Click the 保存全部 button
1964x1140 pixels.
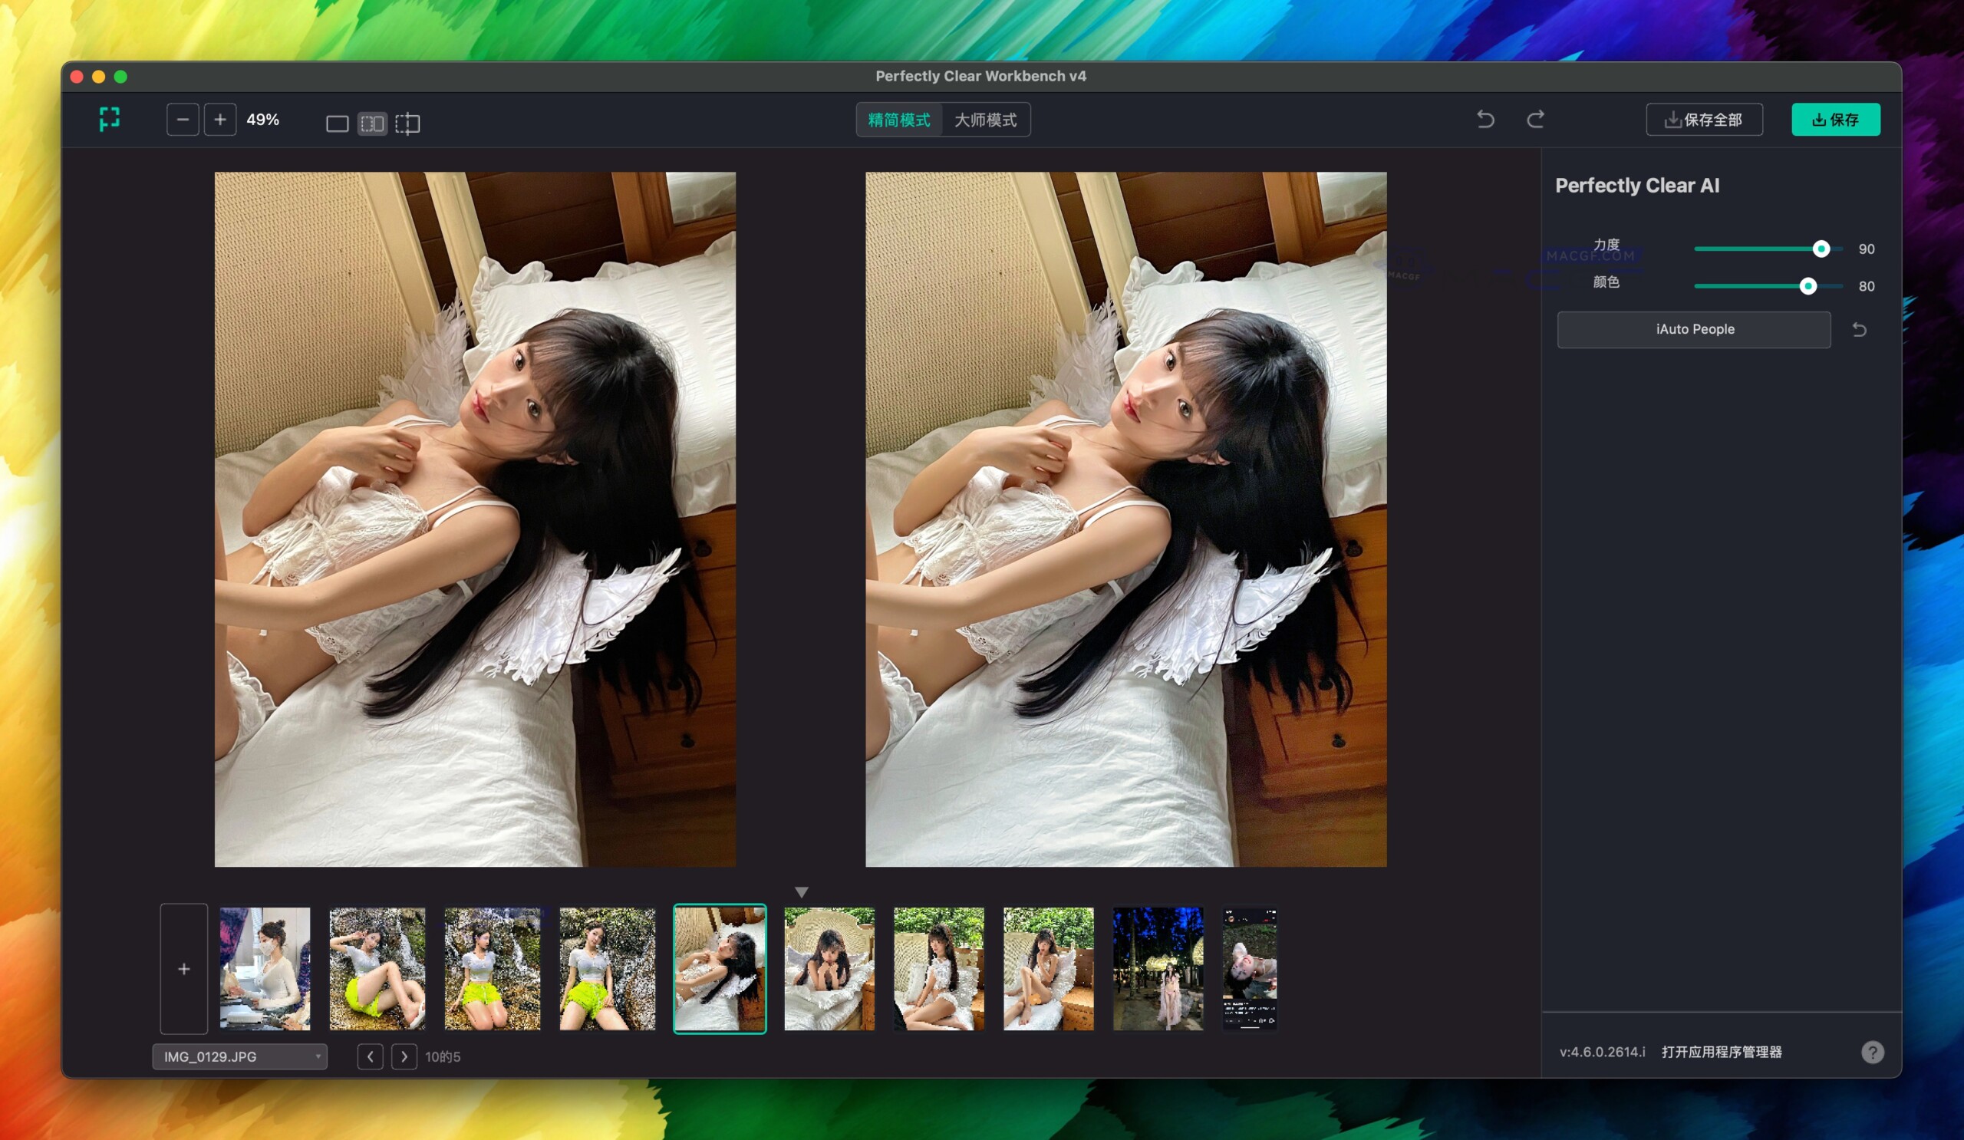pos(1704,120)
